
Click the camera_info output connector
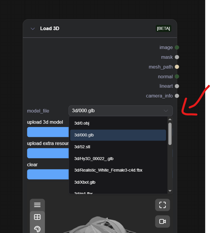[177, 96]
